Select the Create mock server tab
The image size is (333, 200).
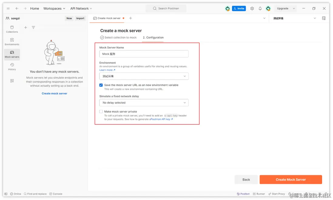(109, 18)
